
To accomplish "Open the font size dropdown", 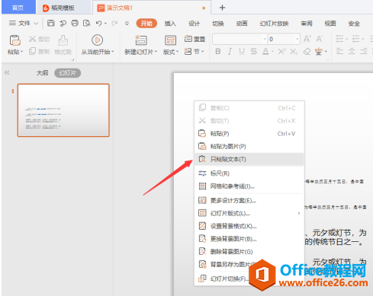I will click(297, 39).
